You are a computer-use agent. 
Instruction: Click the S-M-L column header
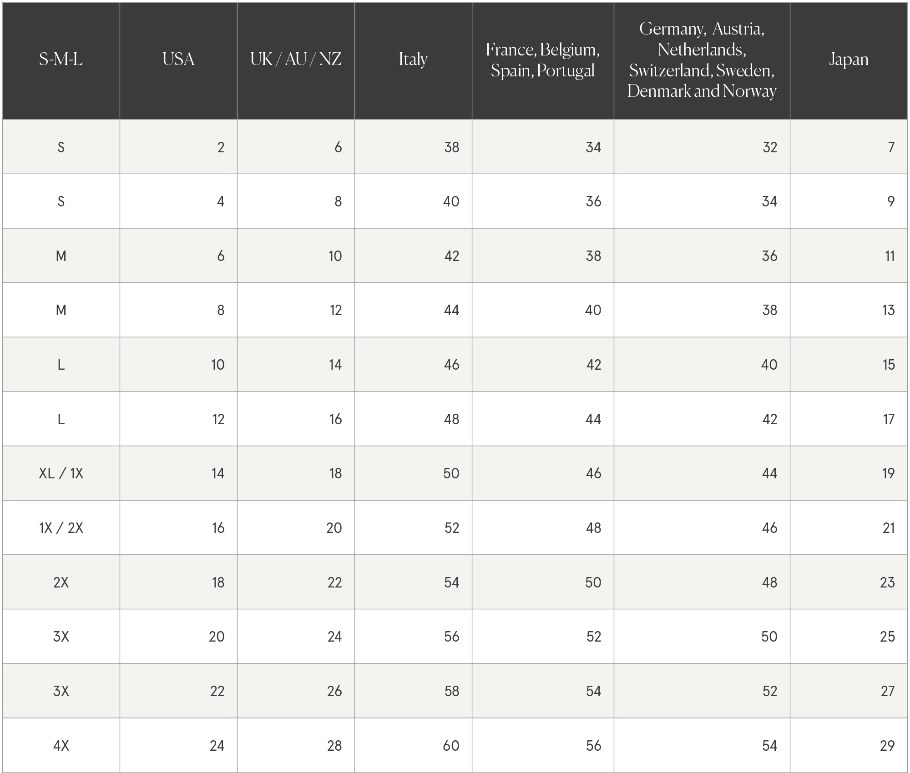61,60
